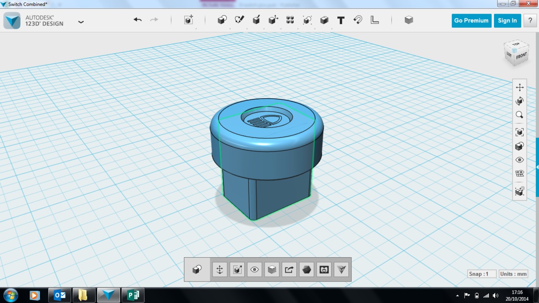Toggle object visibility with right-side eye icon

[519, 160]
